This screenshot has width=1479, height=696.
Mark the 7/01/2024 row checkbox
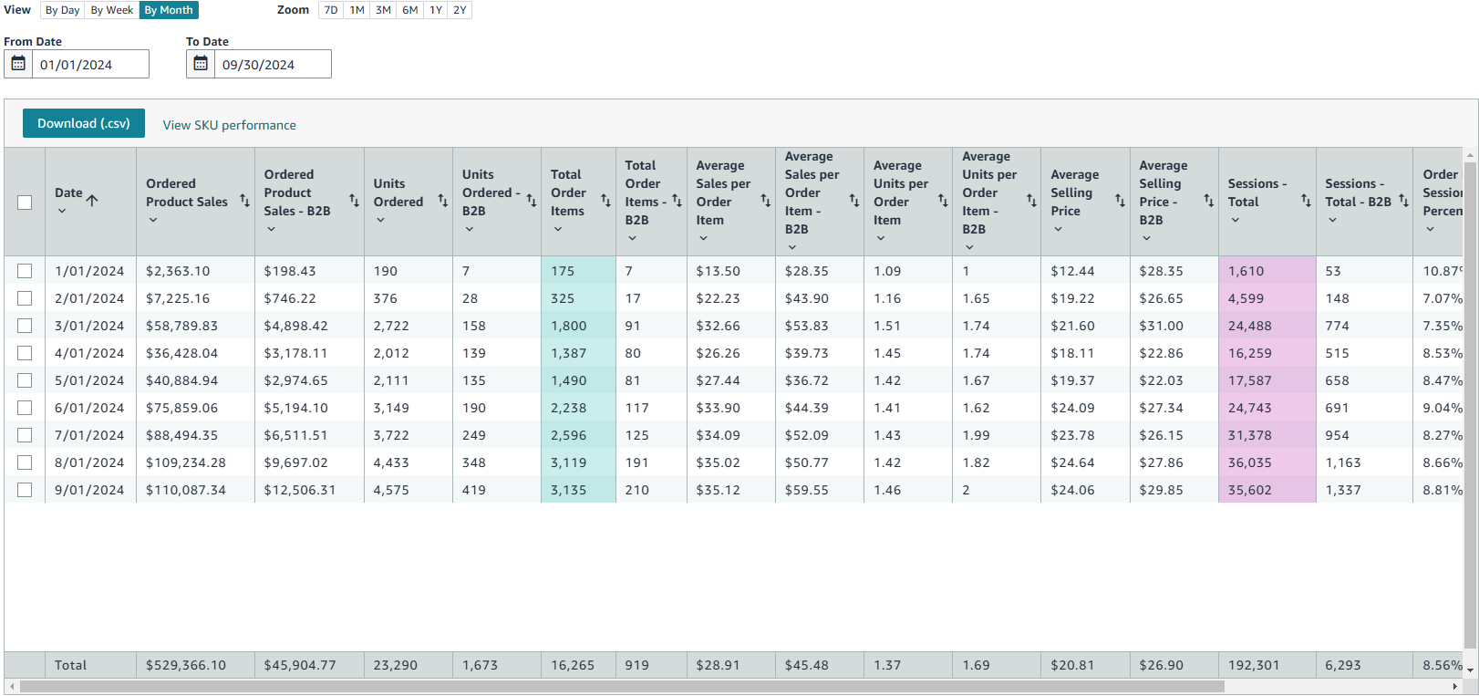(25, 435)
